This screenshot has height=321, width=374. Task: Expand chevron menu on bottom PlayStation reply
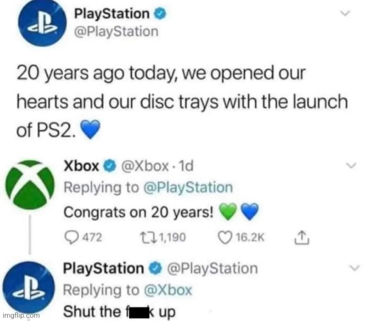point(354,268)
